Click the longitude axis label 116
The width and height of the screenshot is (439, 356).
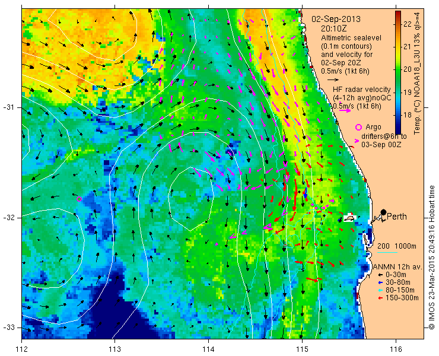click(396, 349)
